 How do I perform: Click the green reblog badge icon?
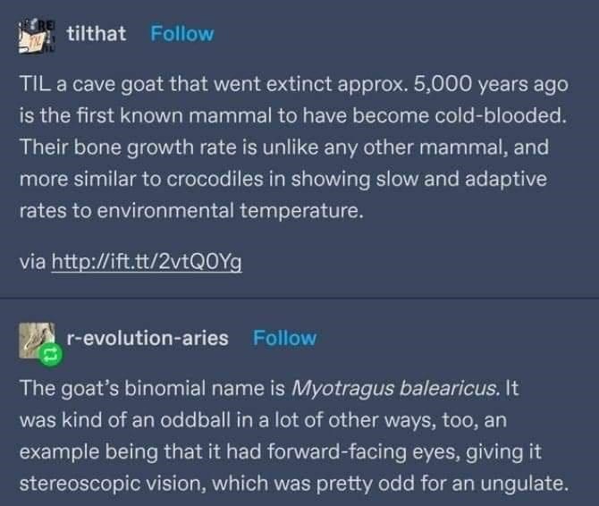(x=48, y=354)
